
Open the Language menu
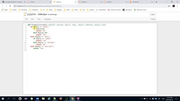(47, 19)
